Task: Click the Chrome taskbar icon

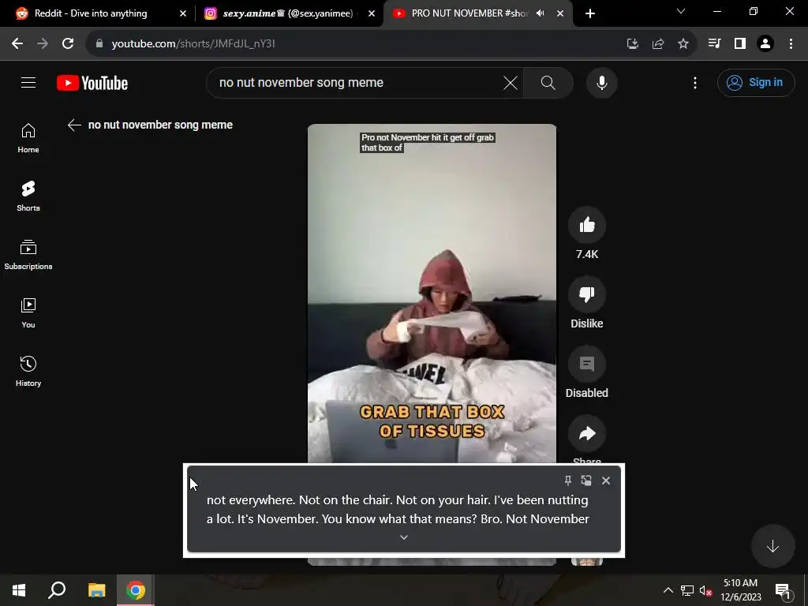Action: point(136,590)
